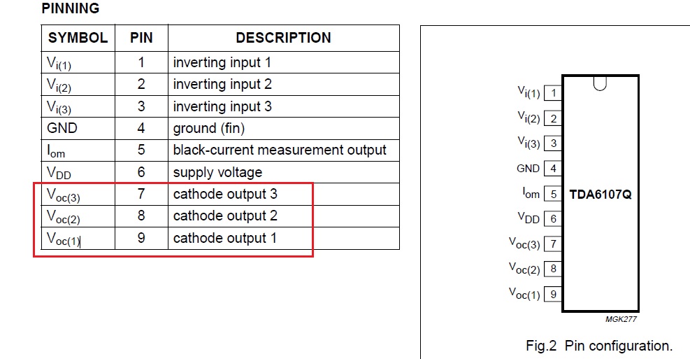
Task: Click the PINNING heading
Action: 70,9
